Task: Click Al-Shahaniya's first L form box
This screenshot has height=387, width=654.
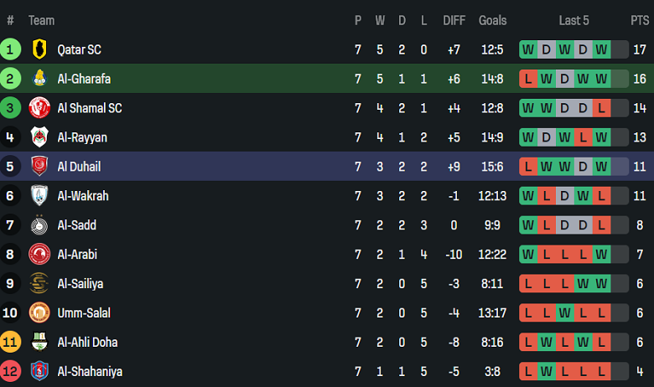Action: (528, 371)
